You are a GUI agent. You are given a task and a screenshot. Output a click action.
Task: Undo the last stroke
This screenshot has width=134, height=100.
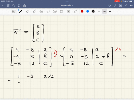109,6
